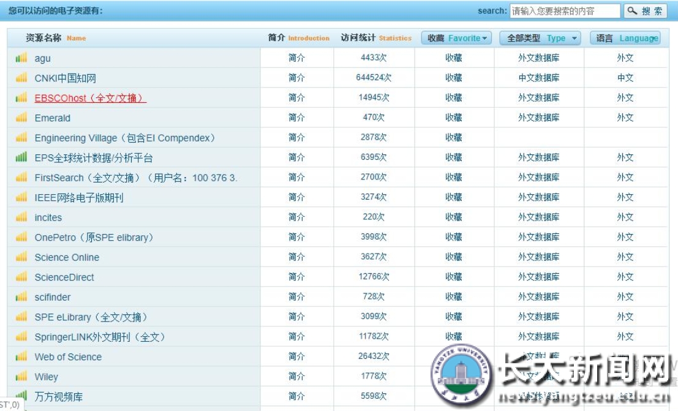678x411 pixels.
Task: Click the bar icon beside Web of Science
Action: coord(21,356)
